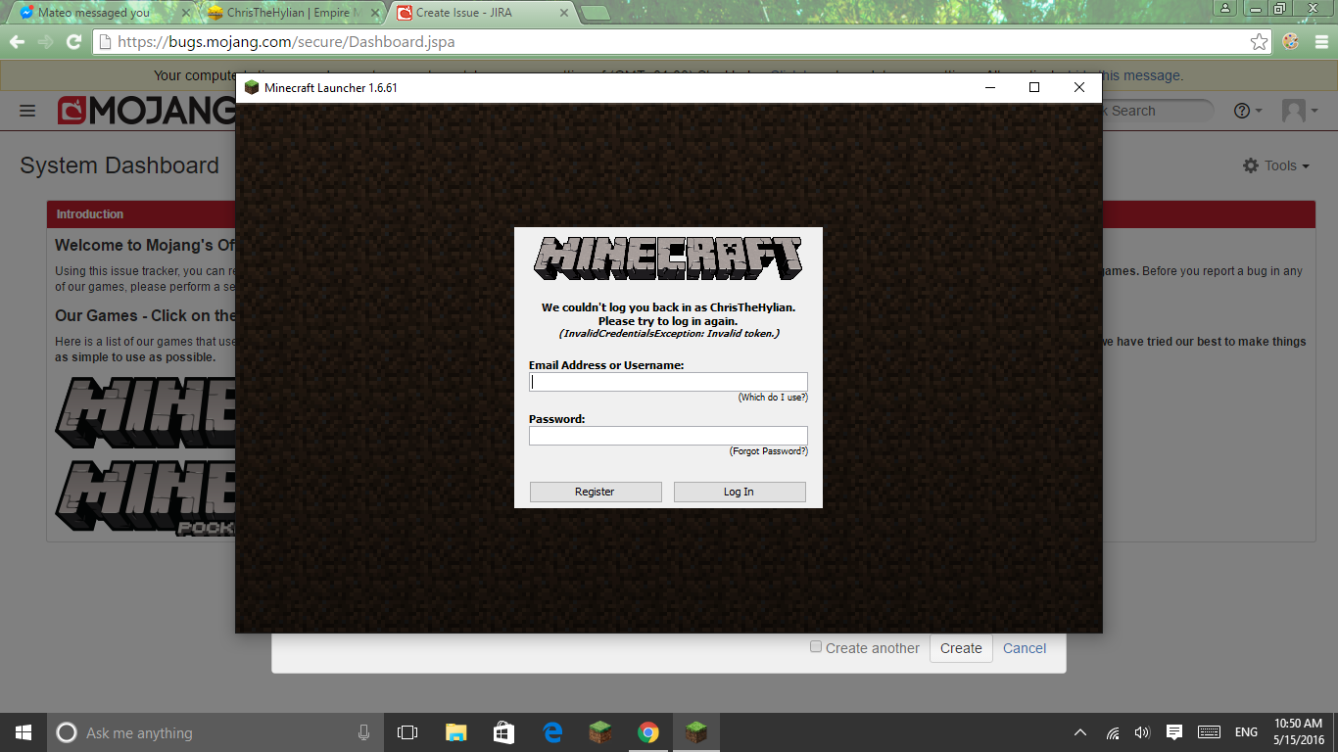
Task: Reload the page in Chrome
Action: (73, 42)
